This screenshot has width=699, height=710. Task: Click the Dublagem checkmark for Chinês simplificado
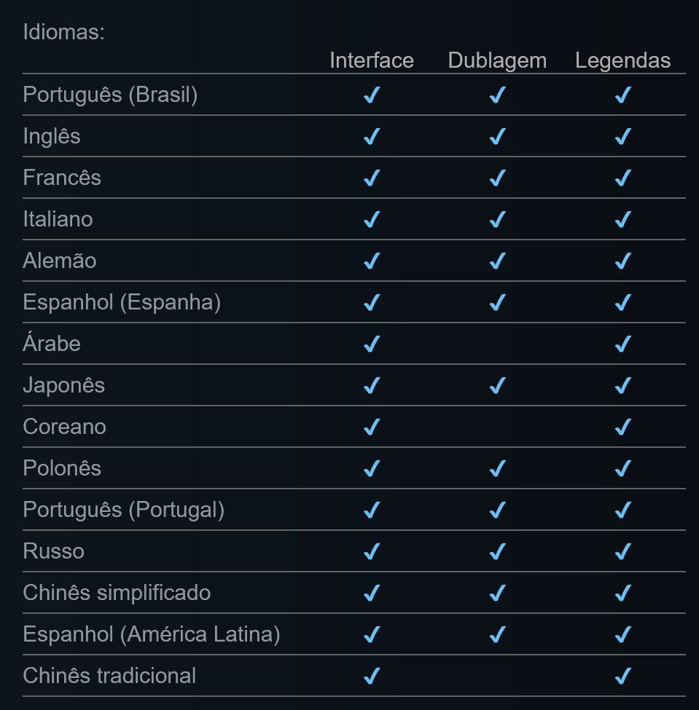click(x=497, y=593)
